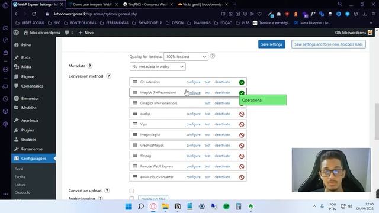The image size is (379, 213).
Task: Click the not-operational status icon for GraphicsMagick
Action: [x=242, y=146]
